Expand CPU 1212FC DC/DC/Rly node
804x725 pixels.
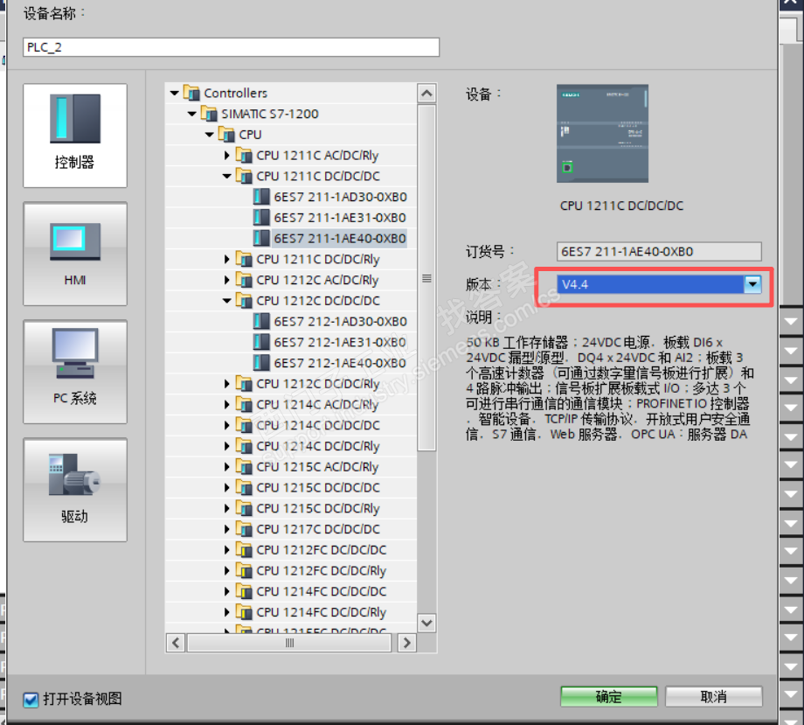pos(226,570)
